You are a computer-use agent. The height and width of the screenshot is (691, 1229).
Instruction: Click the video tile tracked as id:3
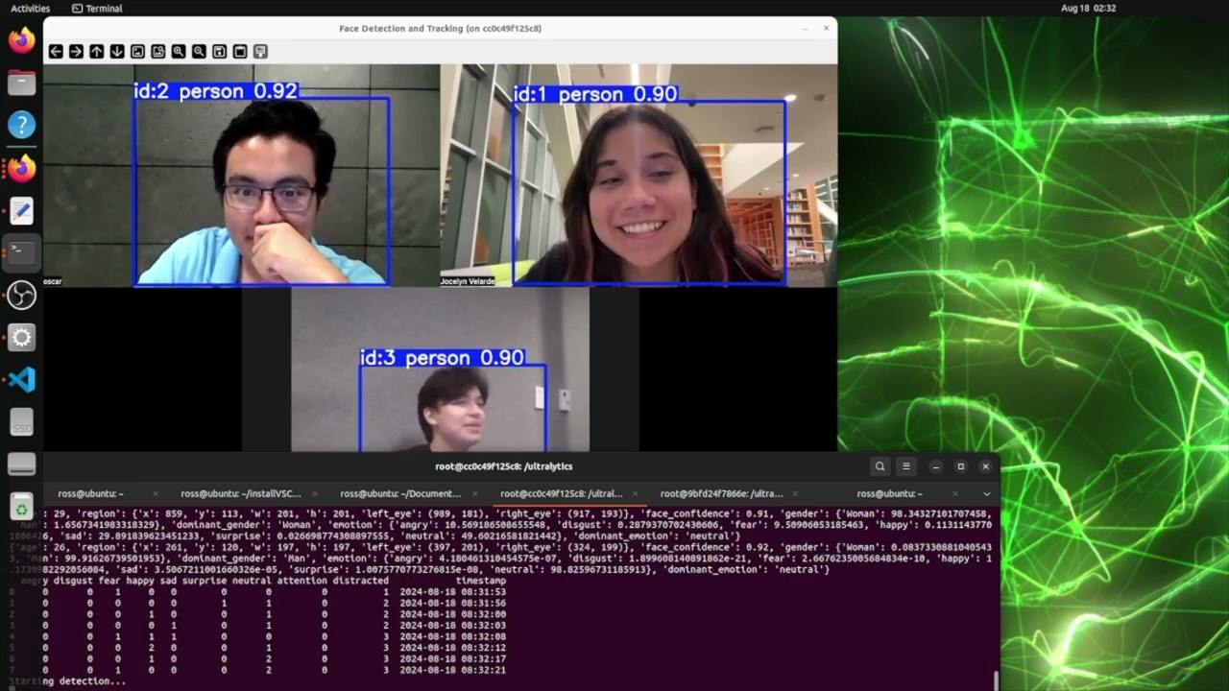click(x=440, y=369)
